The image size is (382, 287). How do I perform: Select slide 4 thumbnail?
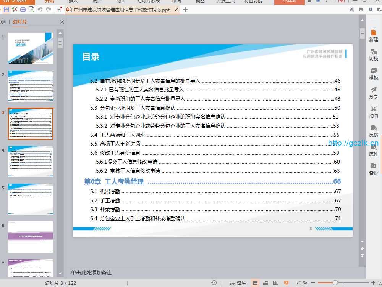[x=31, y=161]
